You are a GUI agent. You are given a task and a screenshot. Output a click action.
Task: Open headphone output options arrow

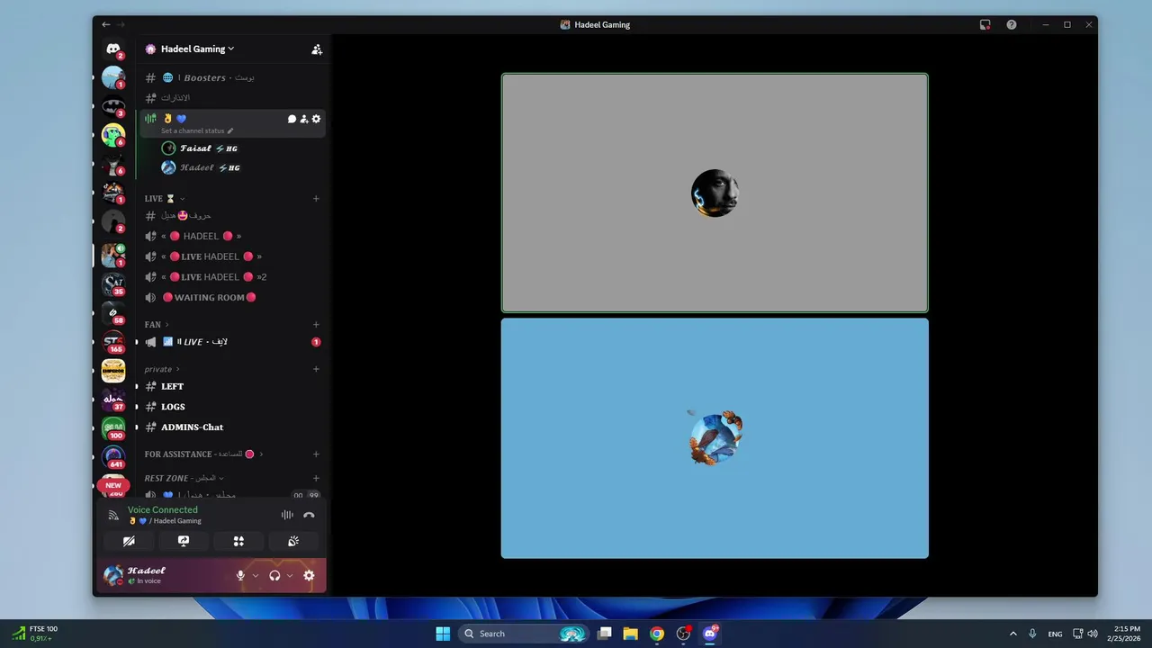(x=290, y=575)
